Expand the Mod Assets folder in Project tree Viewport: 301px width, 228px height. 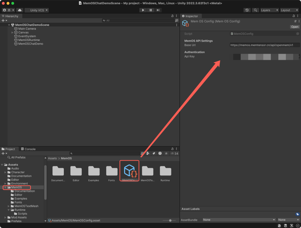tap(5, 217)
